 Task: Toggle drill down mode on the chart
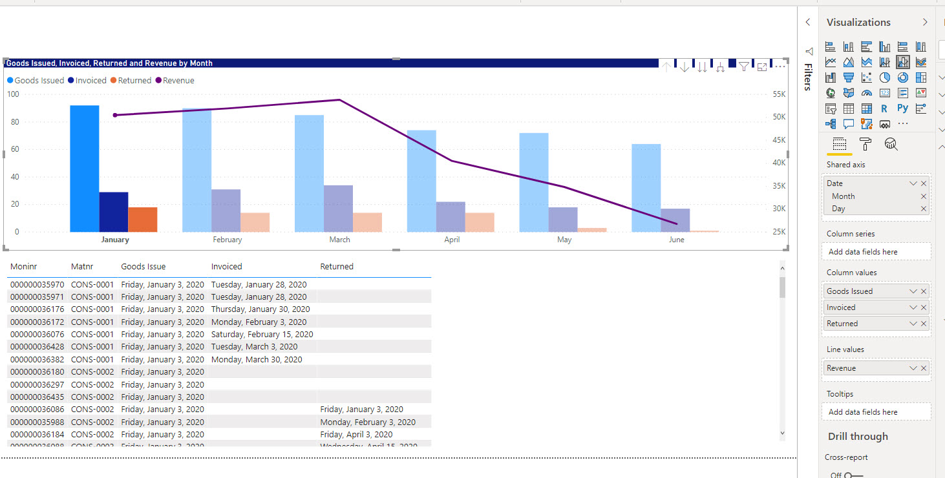click(685, 67)
